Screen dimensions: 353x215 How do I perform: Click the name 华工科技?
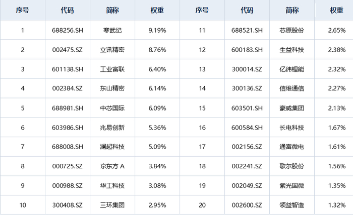(x=112, y=186)
